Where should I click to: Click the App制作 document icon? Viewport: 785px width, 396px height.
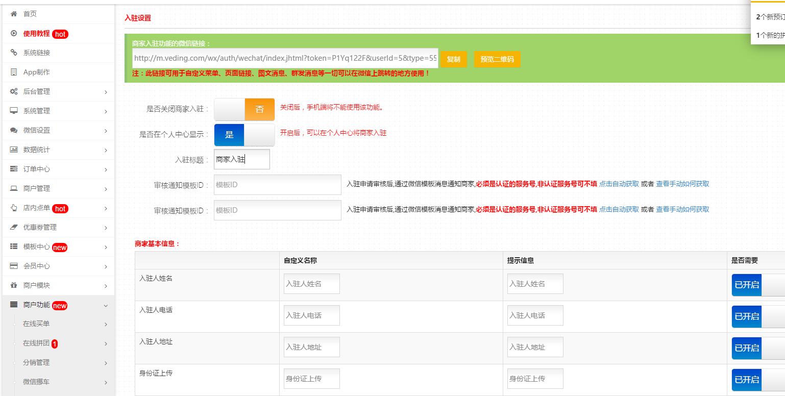click(14, 72)
